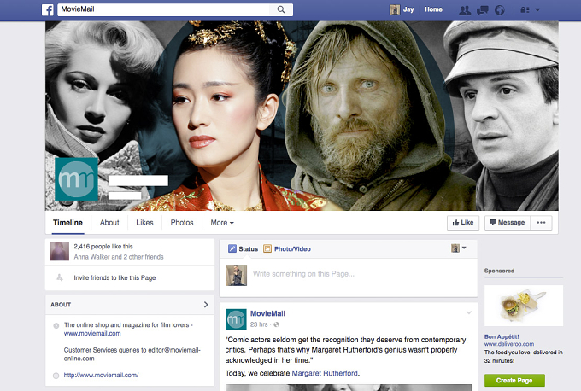Click Invite friends to like this Page
The image size is (581, 391).
(114, 277)
